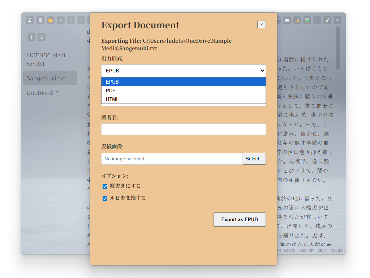Click Select to choose a cover image
Viewport: 370px width, 278px height.
254,159
